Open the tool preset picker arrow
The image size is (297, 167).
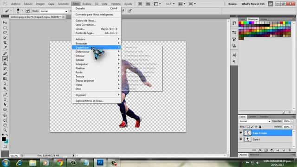tap(11, 11)
